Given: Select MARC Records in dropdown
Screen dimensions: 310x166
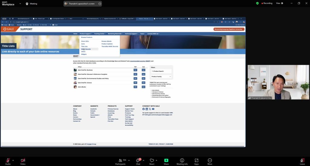Looking at the screenshot, I should (x=86, y=49).
